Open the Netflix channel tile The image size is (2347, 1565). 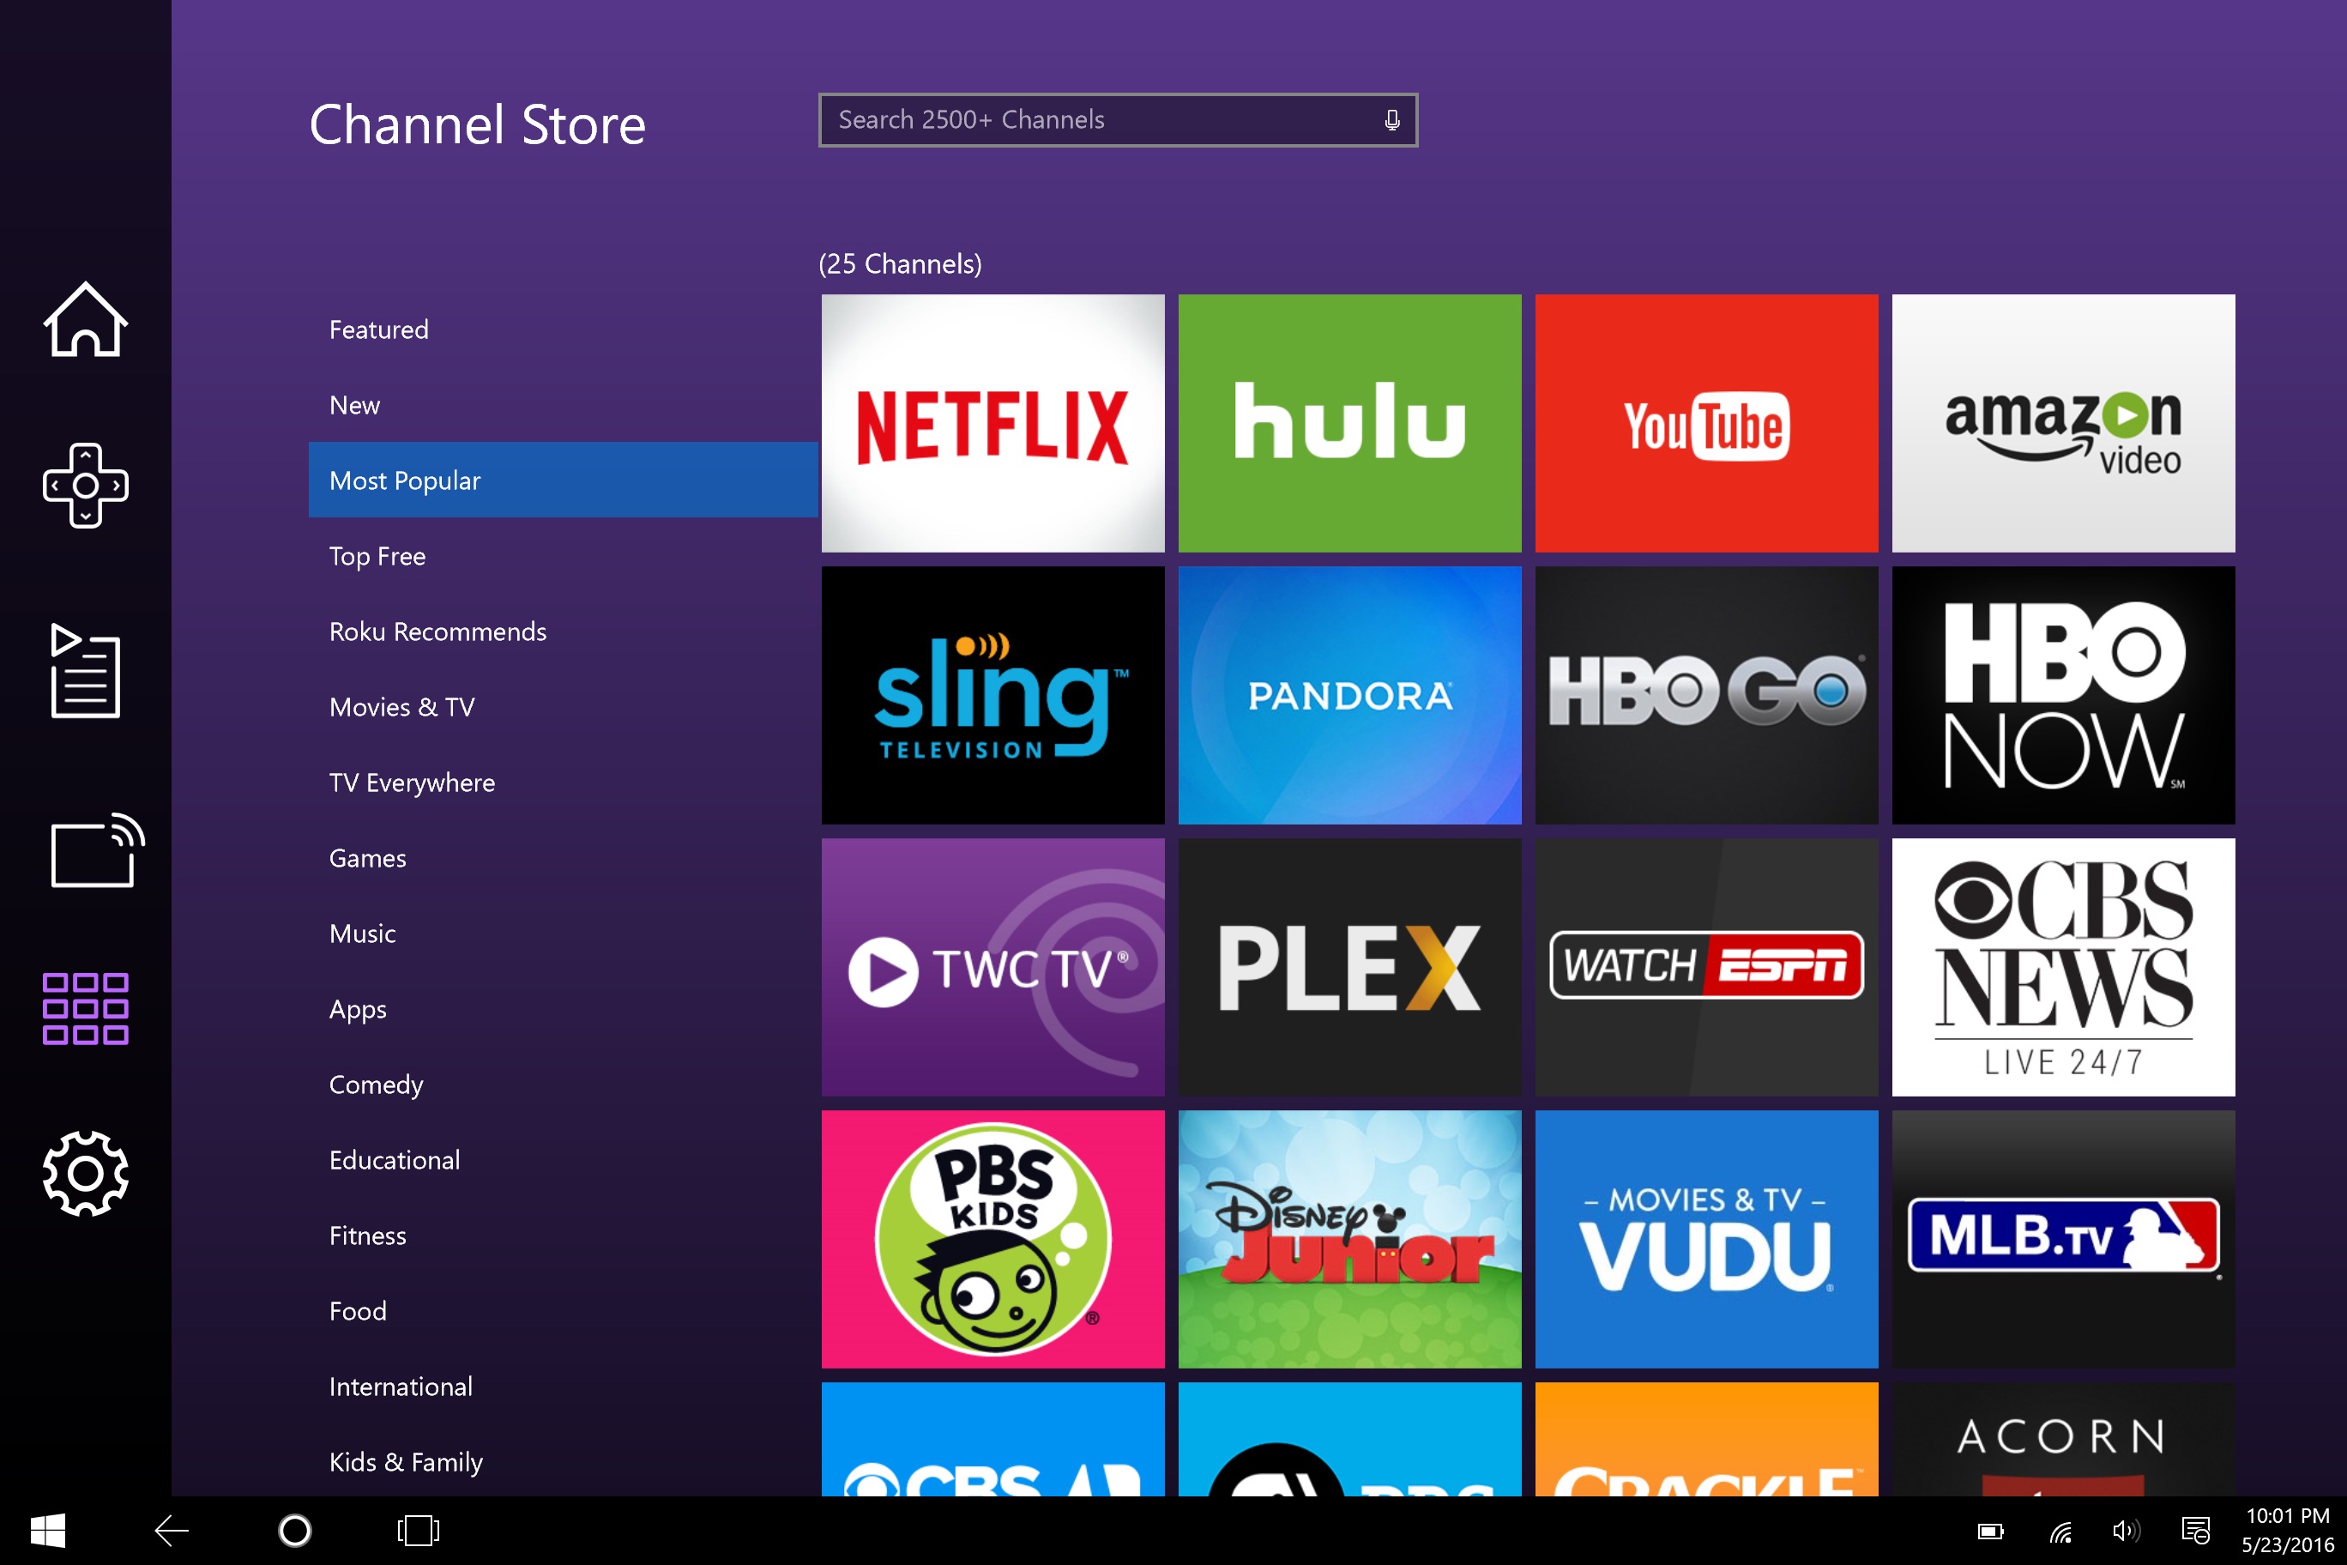(992, 424)
